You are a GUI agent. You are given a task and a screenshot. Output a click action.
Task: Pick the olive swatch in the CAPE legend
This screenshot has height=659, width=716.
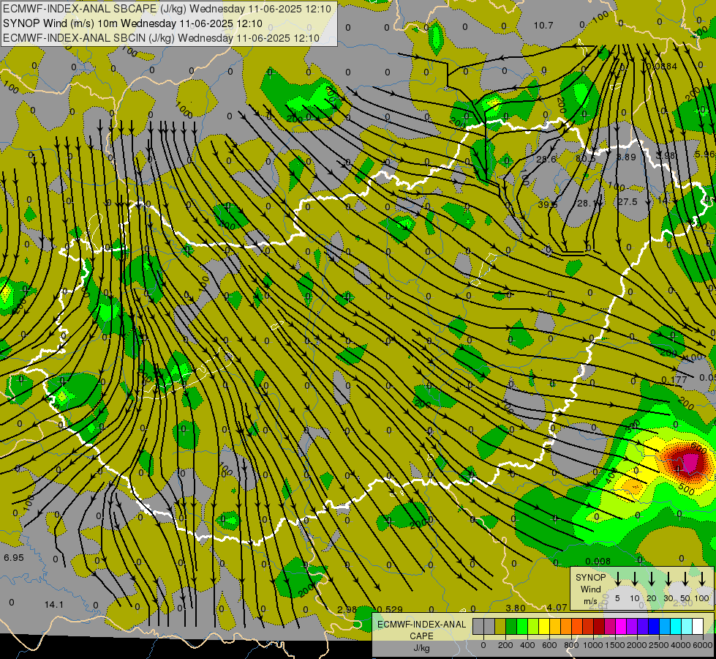500,626
